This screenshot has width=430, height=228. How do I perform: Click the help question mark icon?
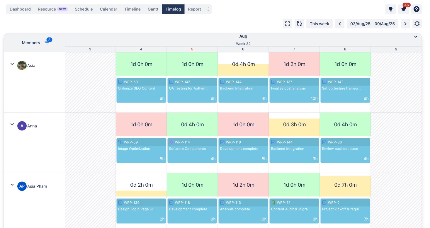point(416,9)
